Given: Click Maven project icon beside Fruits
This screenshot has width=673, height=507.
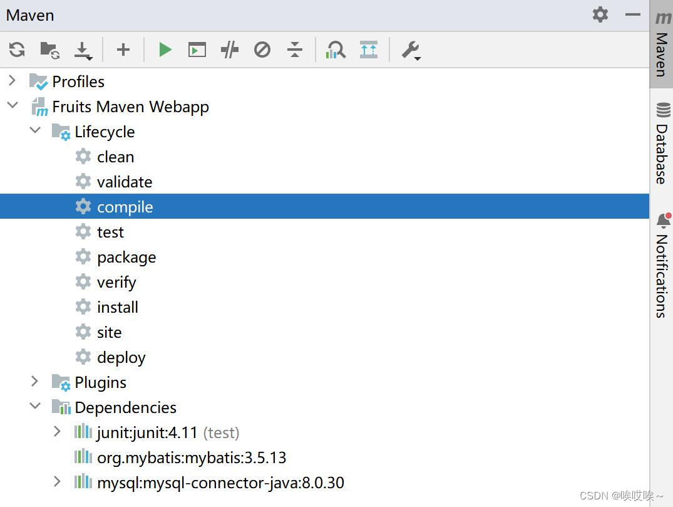Looking at the screenshot, I should point(39,107).
